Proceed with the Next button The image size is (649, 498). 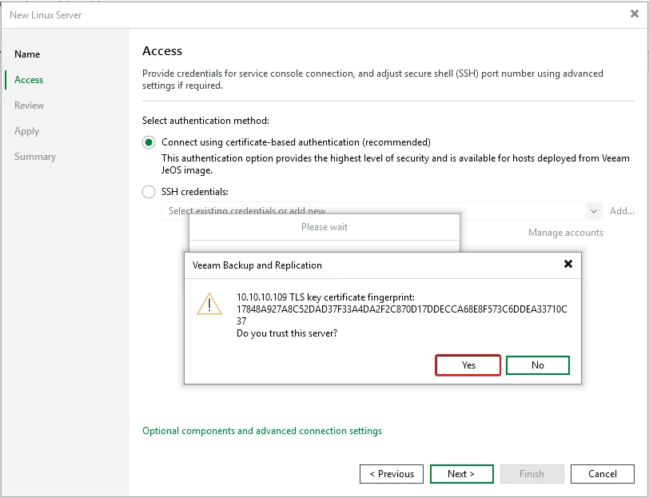(x=462, y=474)
